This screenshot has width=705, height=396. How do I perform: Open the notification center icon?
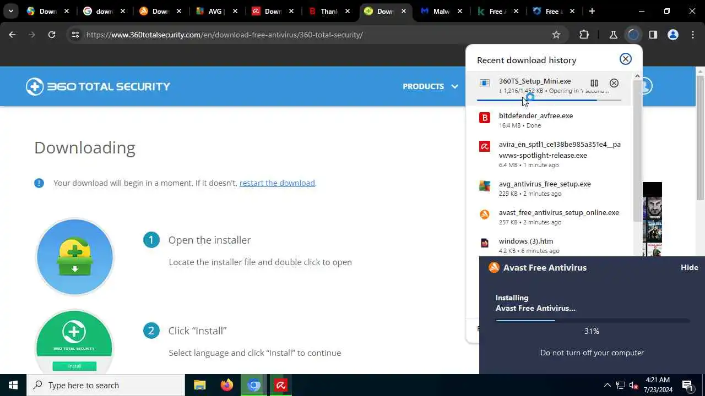tap(687, 385)
